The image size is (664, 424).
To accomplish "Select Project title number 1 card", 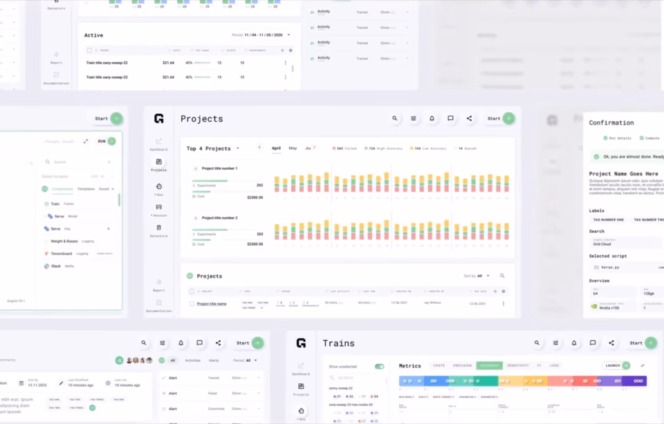I will pyautogui.click(x=228, y=182).
